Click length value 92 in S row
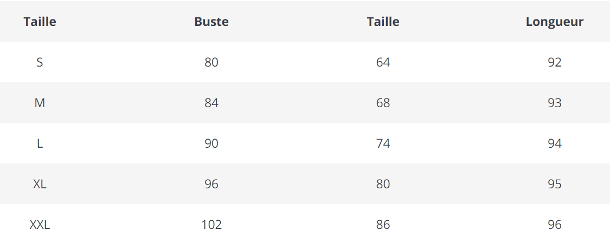This screenshot has height=250, width=610. tap(554, 62)
